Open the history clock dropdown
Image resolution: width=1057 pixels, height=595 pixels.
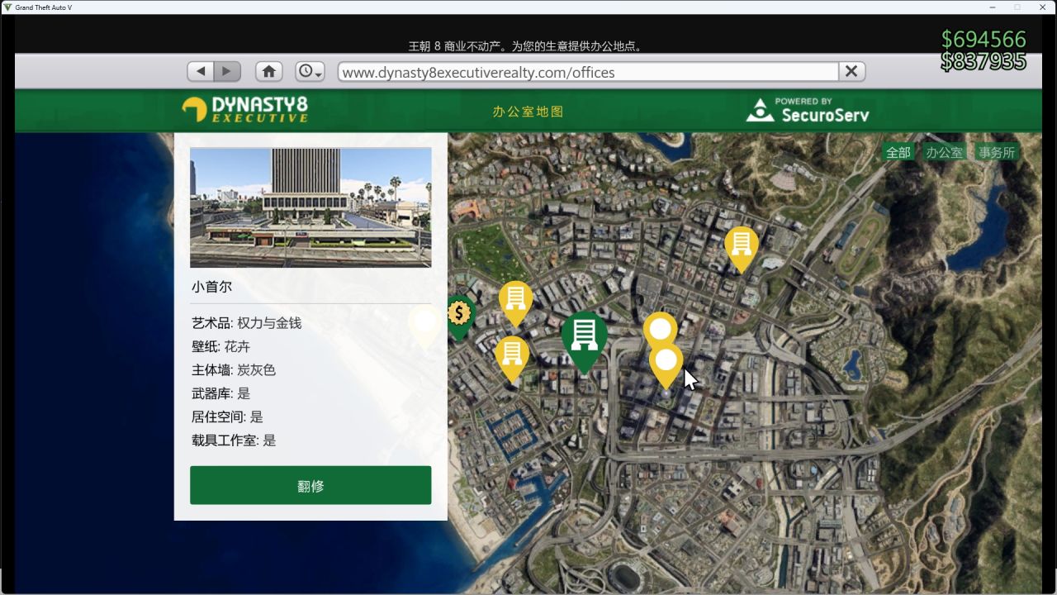(x=310, y=72)
